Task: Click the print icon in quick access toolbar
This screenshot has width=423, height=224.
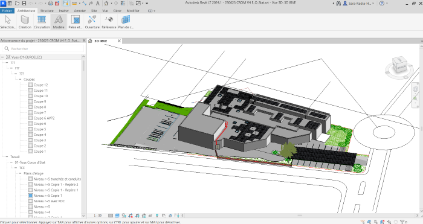Action: [50, 3]
